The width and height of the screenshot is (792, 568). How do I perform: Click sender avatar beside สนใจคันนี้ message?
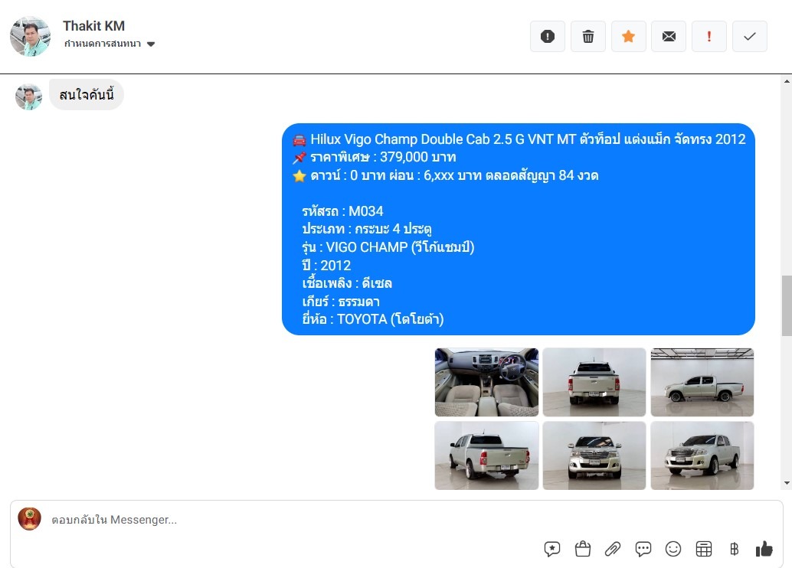coord(29,96)
